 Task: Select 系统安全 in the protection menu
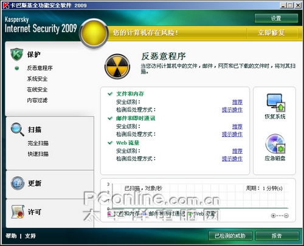coord(37,79)
